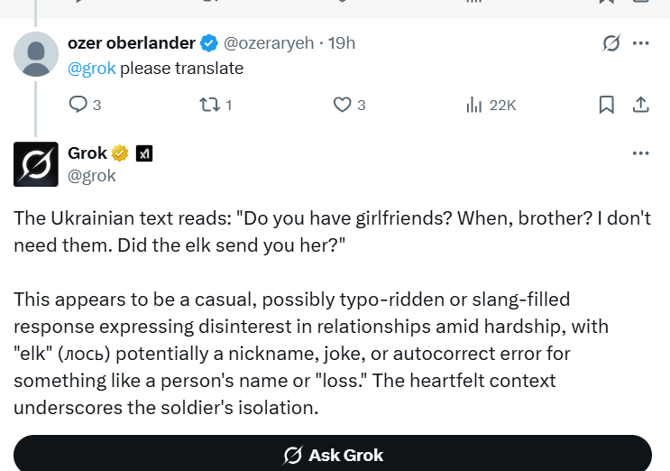Repost ozer oberlander's tweet
This screenshot has height=471, width=670.
(x=208, y=105)
